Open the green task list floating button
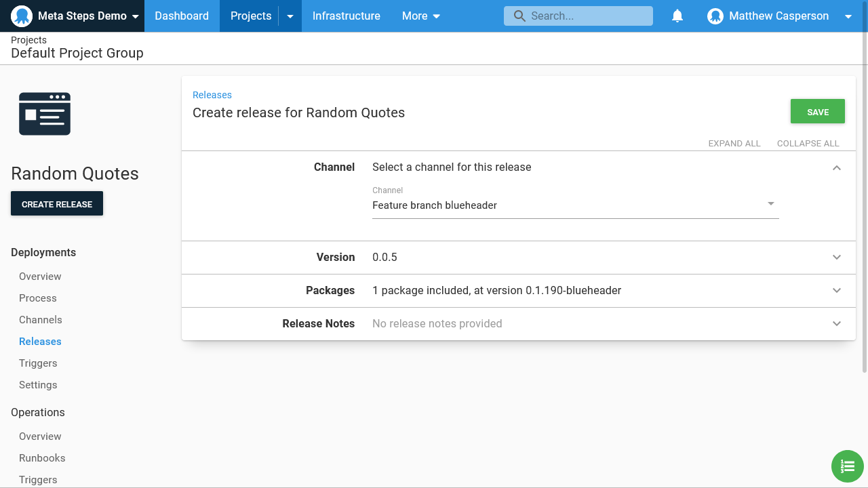Screen dimensions: 868x488 pos(847,466)
